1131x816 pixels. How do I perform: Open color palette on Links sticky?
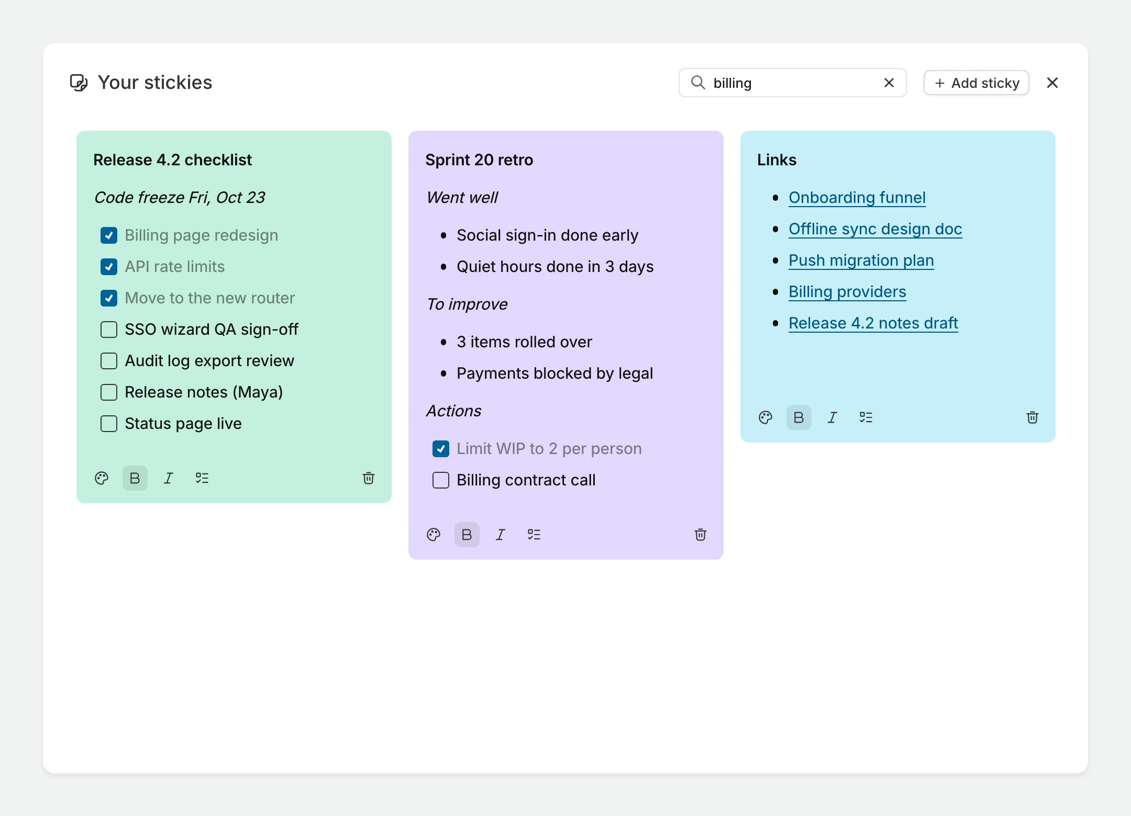click(766, 417)
